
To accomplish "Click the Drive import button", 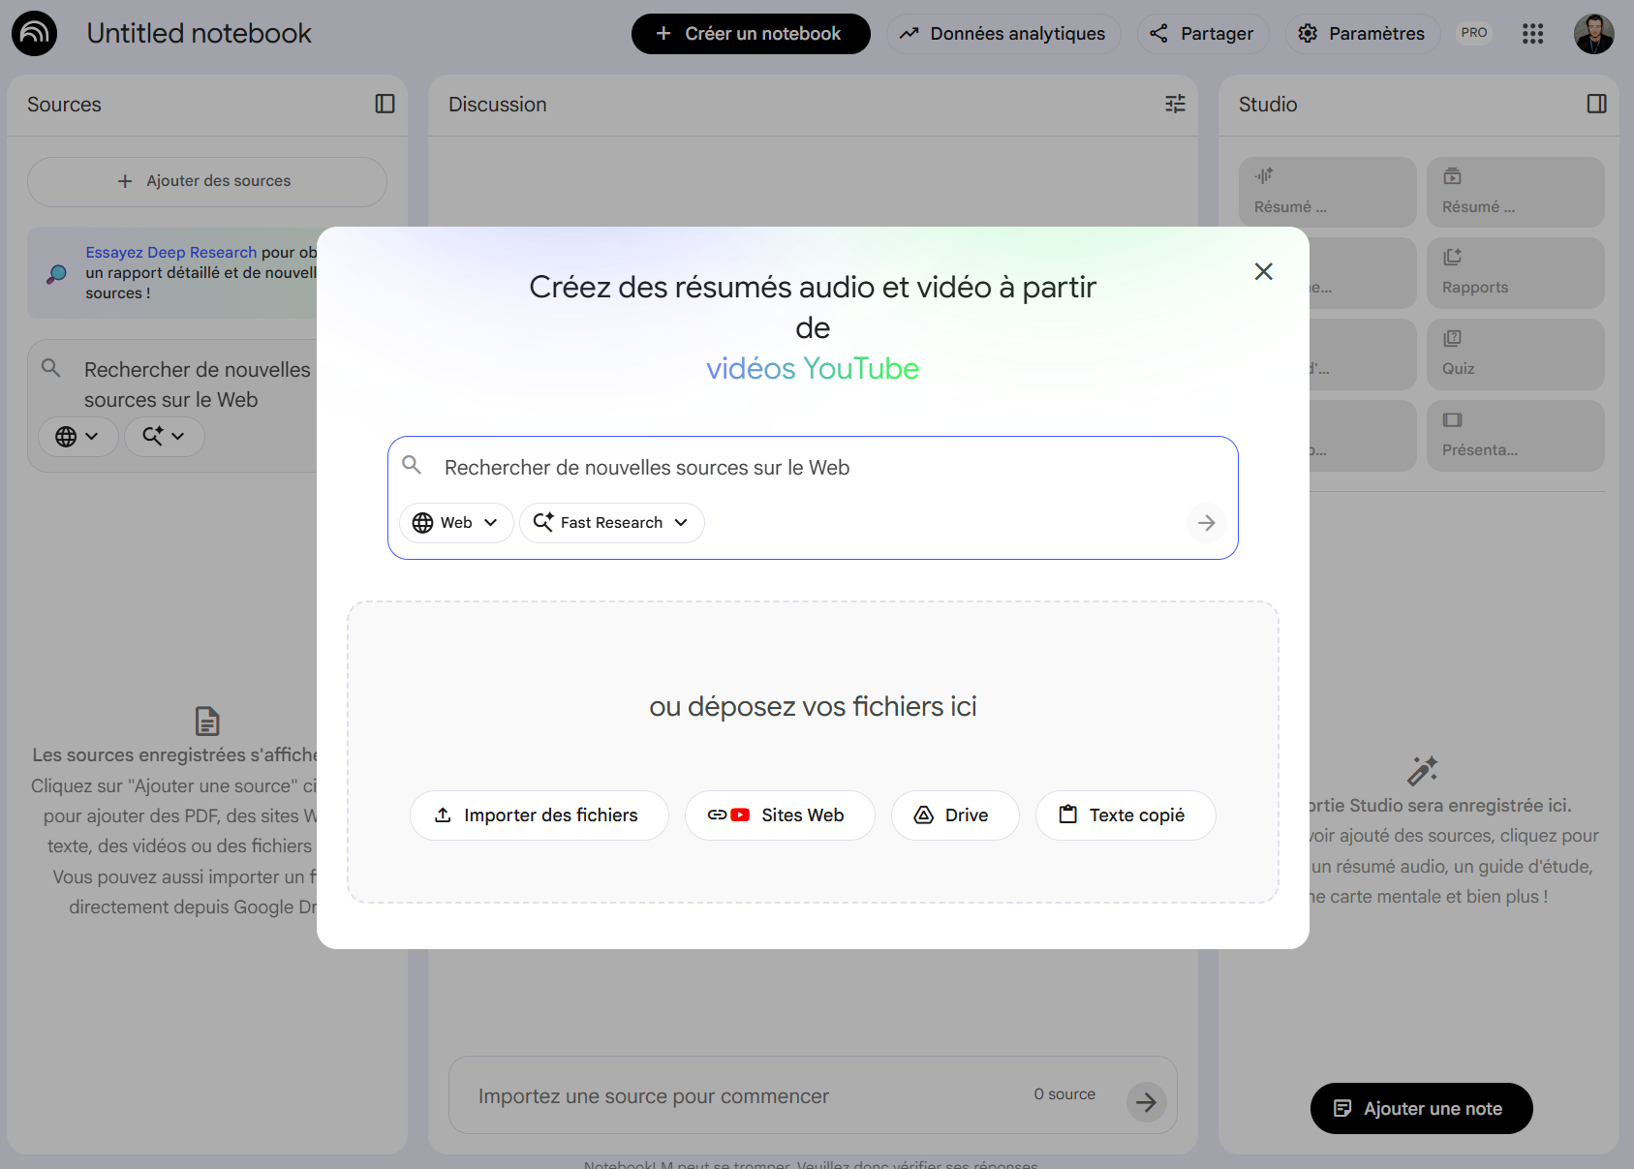I will (954, 815).
